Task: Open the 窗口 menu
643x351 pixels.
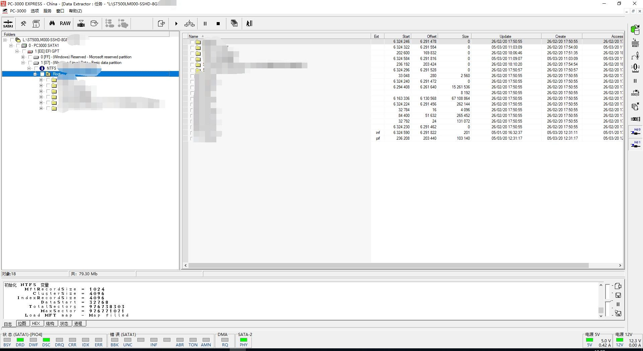Action: click(x=60, y=11)
